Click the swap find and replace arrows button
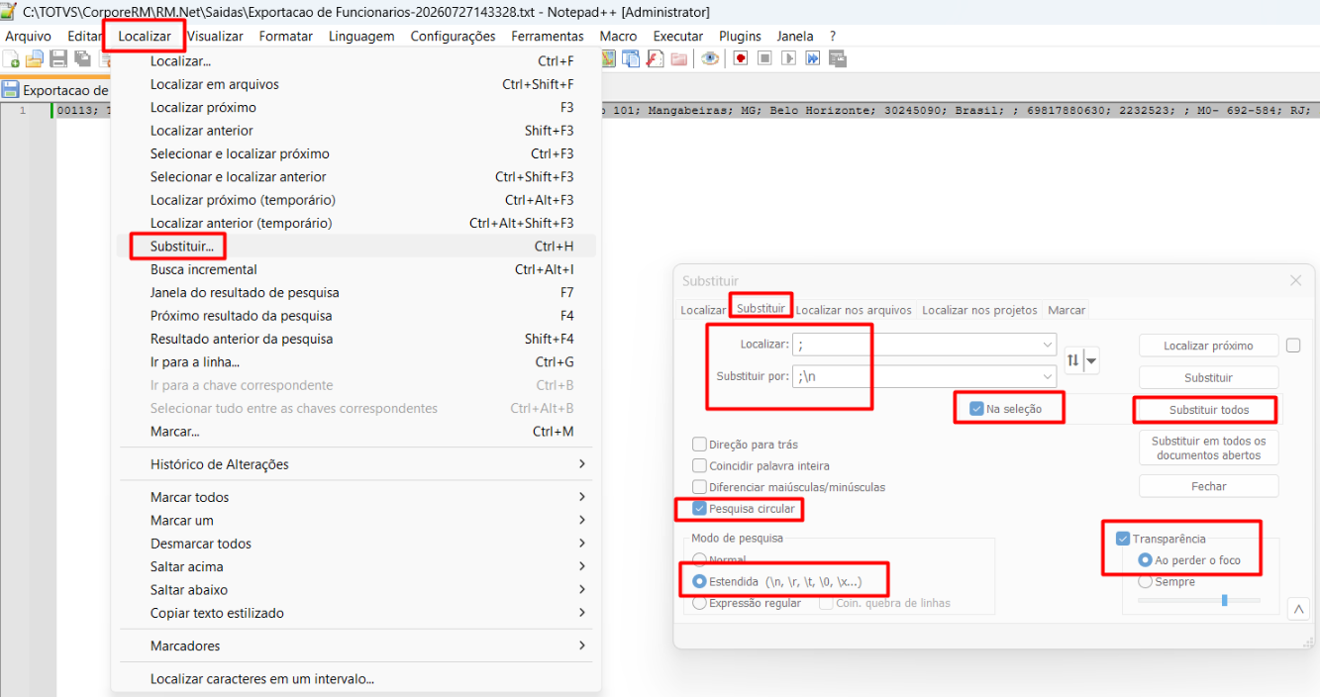The height and width of the screenshot is (697, 1320). 1072,361
